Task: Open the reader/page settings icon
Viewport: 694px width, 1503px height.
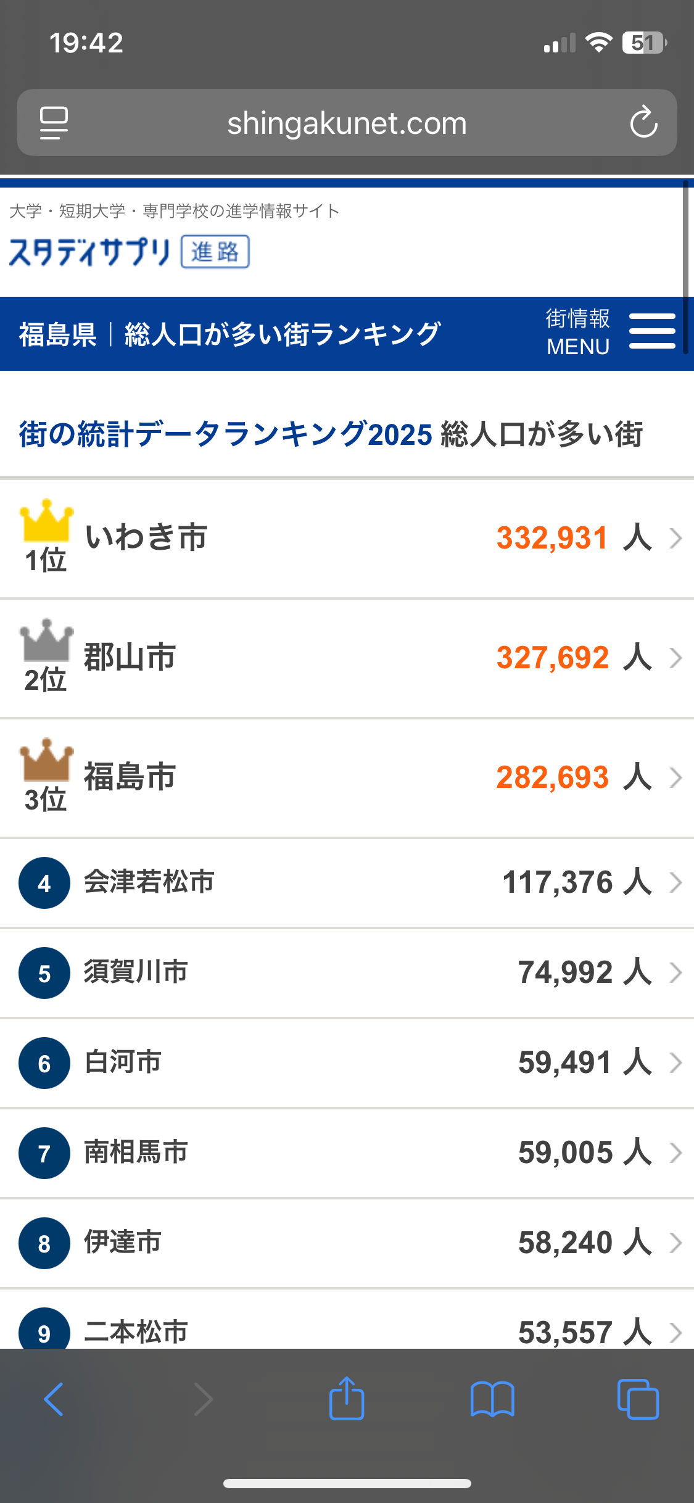Action: pyautogui.click(x=54, y=123)
